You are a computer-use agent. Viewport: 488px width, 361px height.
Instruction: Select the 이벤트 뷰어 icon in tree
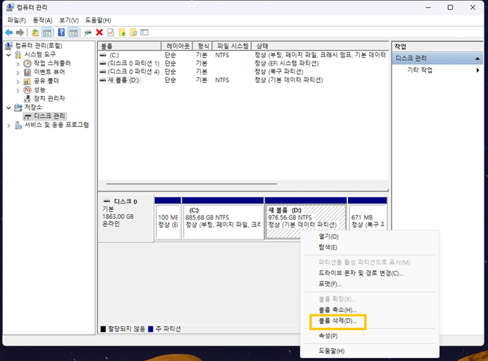27,73
